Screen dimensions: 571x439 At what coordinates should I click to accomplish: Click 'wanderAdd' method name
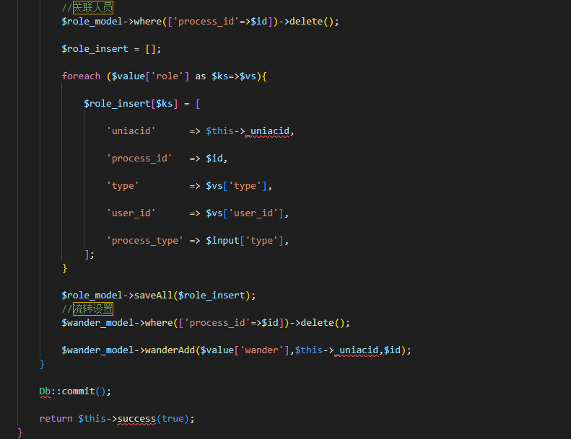(170, 350)
